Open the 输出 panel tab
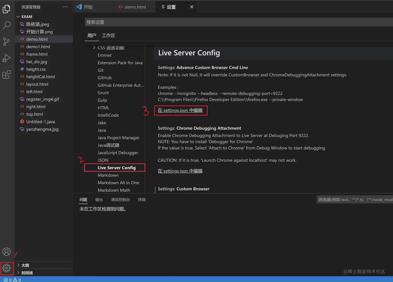 coord(99,200)
